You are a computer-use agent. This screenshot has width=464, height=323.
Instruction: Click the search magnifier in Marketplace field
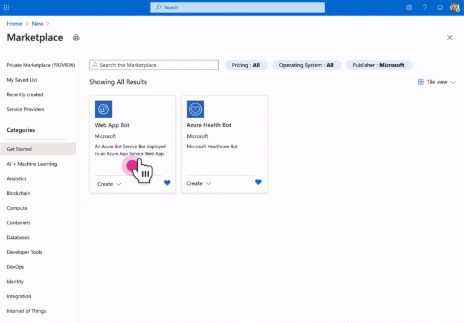[94, 65]
